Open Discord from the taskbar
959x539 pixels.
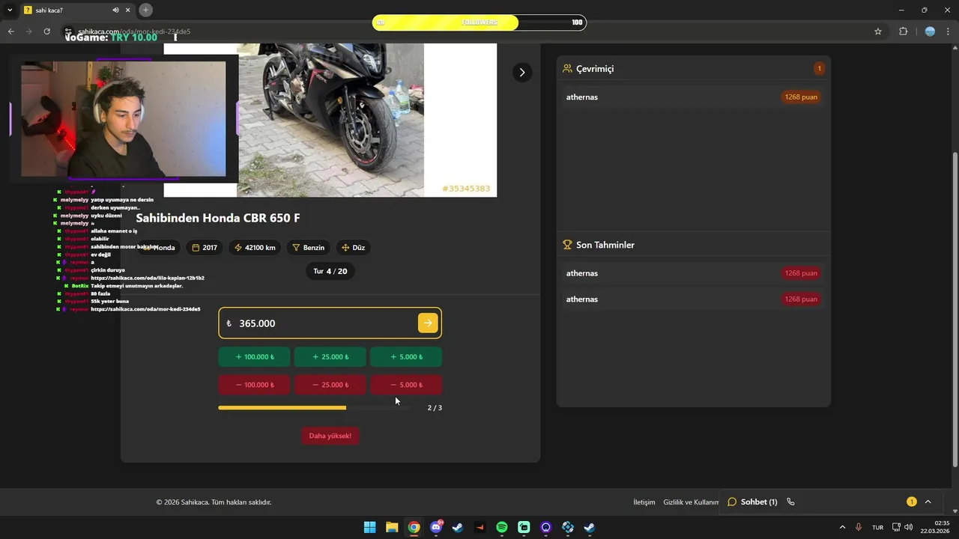pos(436,527)
